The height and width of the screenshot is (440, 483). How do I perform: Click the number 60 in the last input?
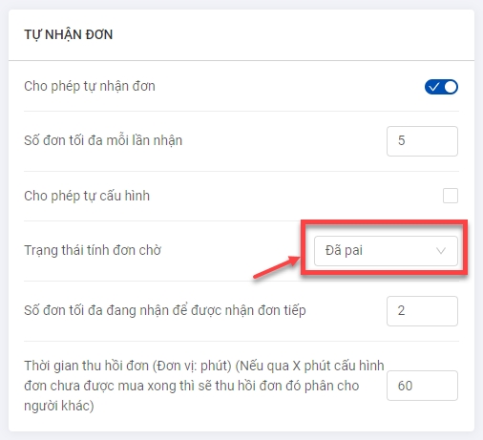coord(405,386)
